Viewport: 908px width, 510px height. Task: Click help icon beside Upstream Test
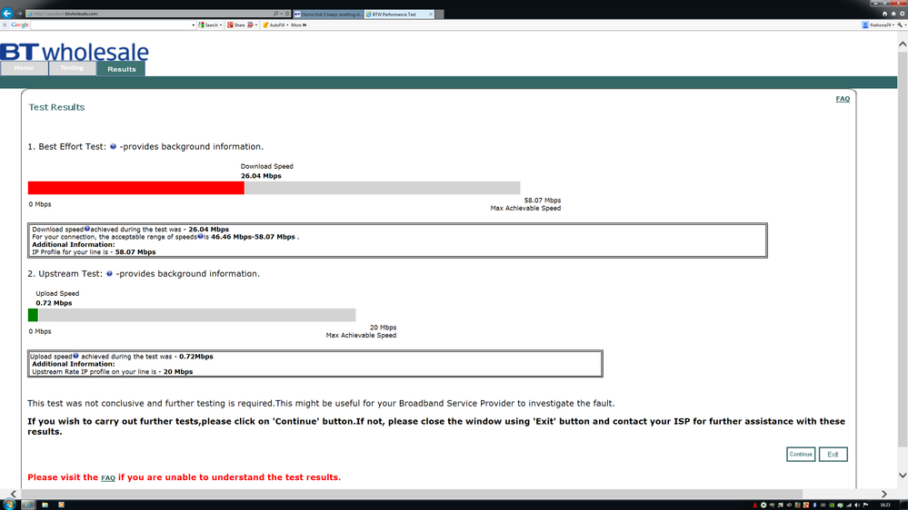tap(109, 273)
